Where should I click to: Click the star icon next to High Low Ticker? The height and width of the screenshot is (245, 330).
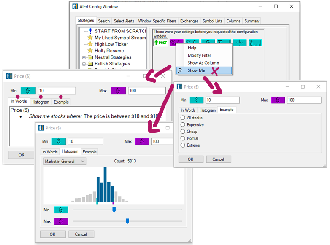click(89, 44)
